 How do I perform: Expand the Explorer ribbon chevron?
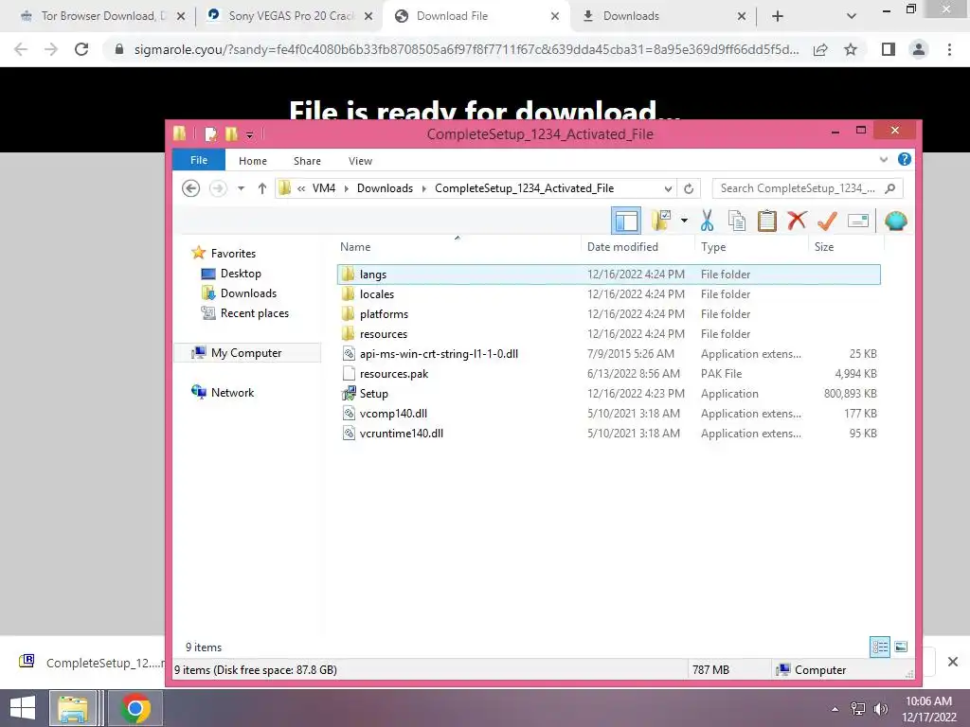pos(884,159)
